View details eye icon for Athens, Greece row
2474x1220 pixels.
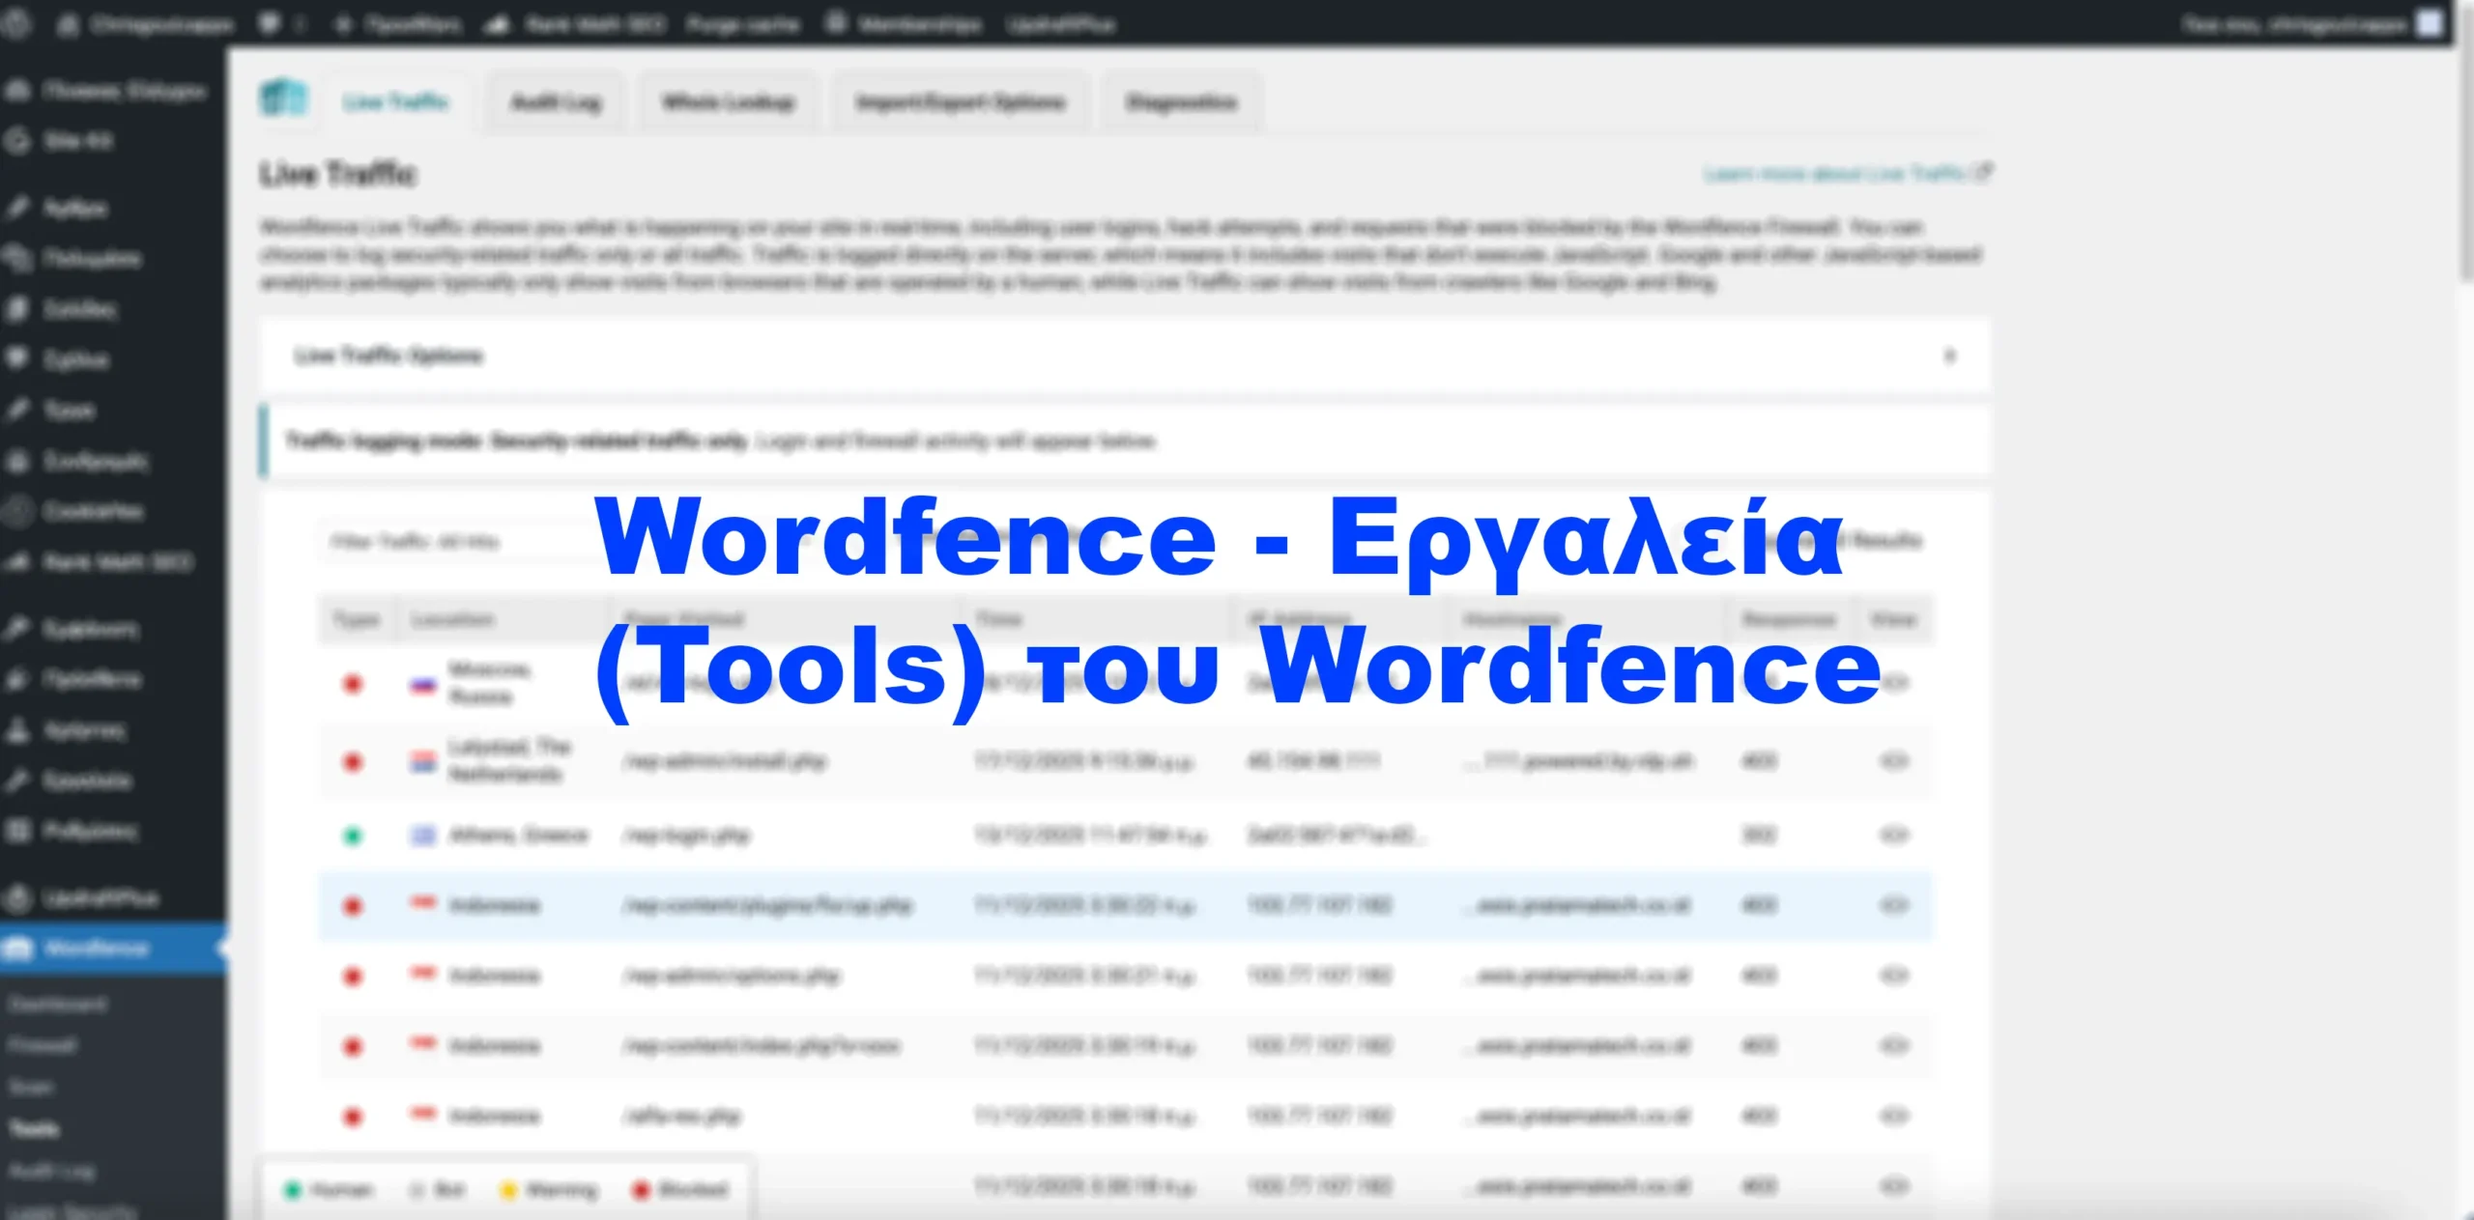[x=1894, y=835]
